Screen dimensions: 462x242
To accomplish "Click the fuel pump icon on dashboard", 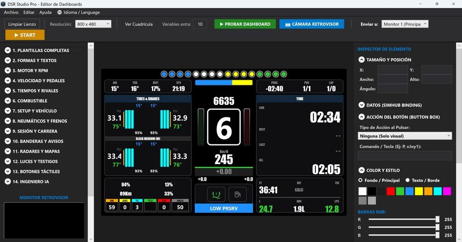I will pyautogui.click(x=237, y=194).
